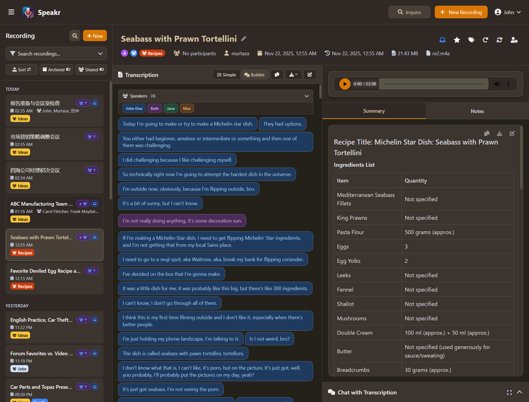This screenshot has height=402, width=529.
Task: Select the Summary tab
Action: [x=374, y=111]
